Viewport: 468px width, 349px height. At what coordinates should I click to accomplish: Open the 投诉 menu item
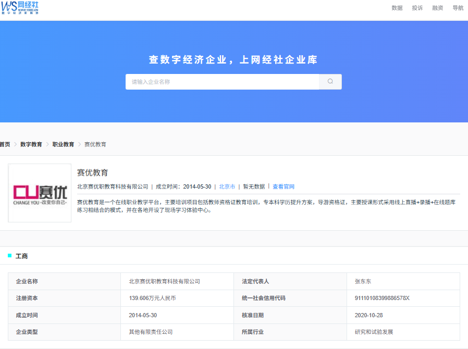(417, 8)
